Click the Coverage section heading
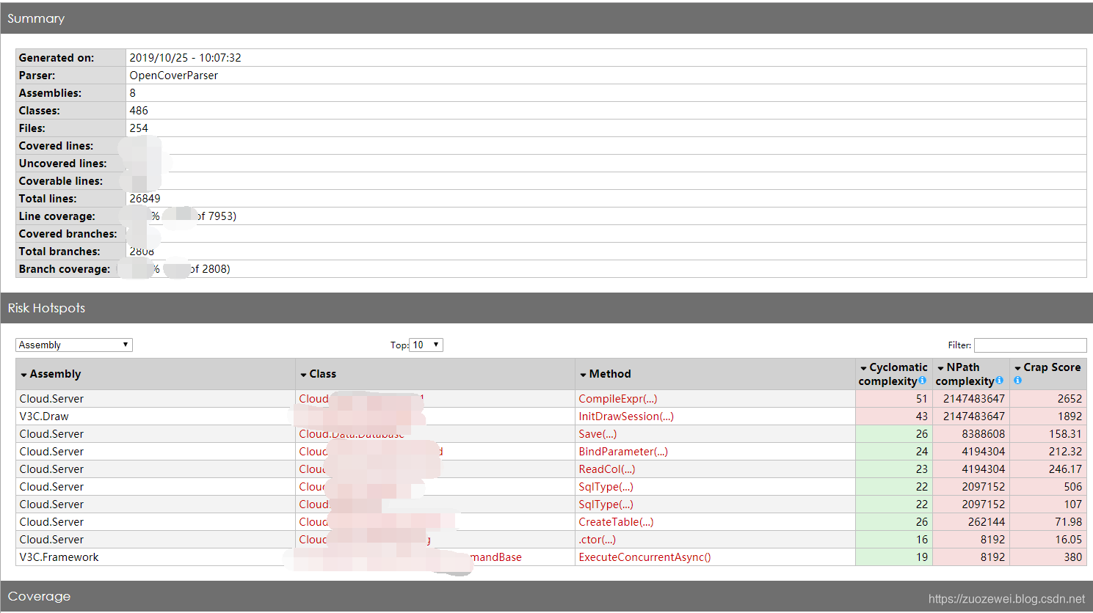1093x613 pixels. click(39, 596)
